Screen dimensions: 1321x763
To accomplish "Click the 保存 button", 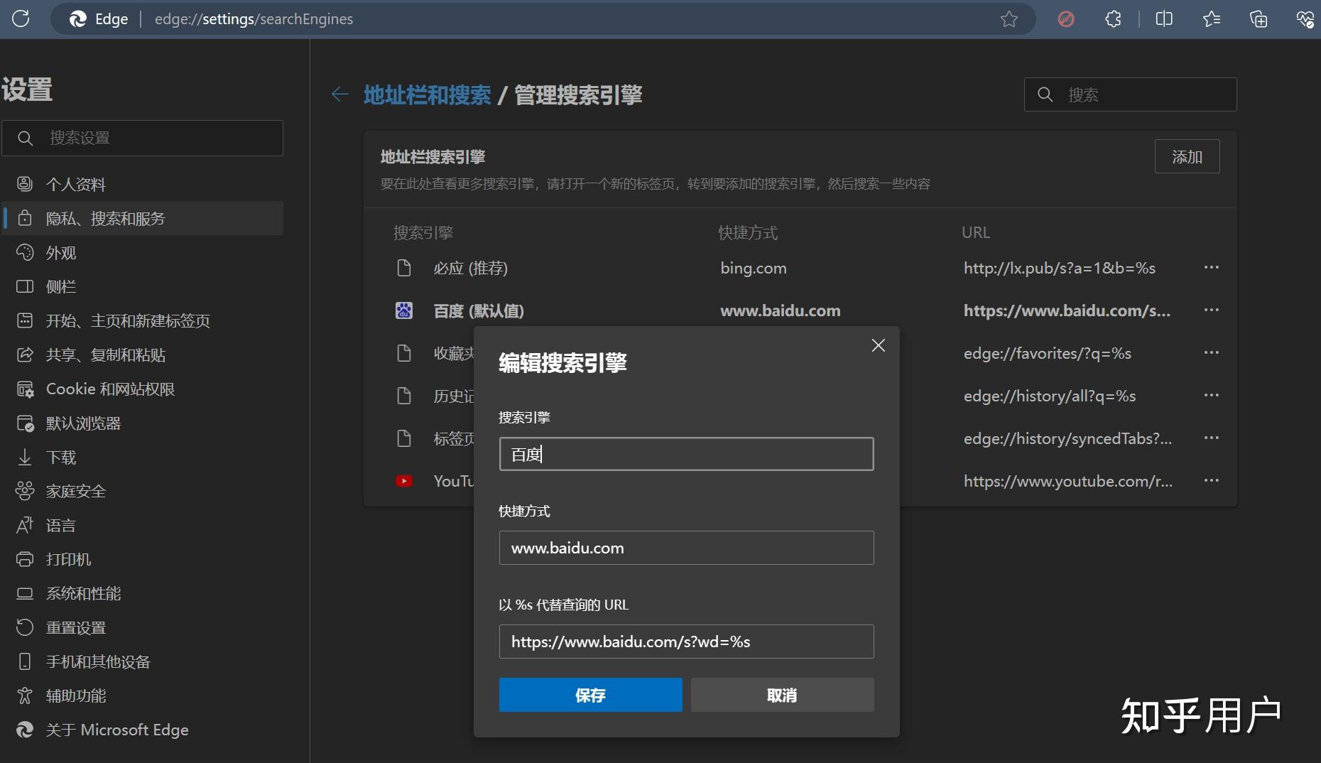I will [590, 695].
